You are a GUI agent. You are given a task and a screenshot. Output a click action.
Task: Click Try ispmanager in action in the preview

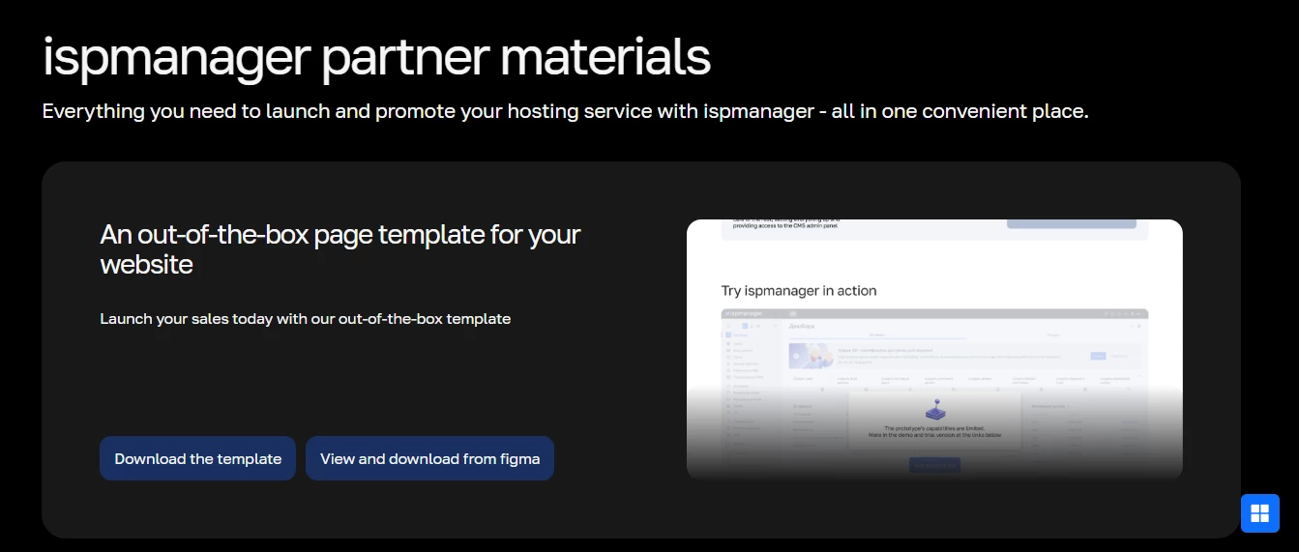click(799, 290)
